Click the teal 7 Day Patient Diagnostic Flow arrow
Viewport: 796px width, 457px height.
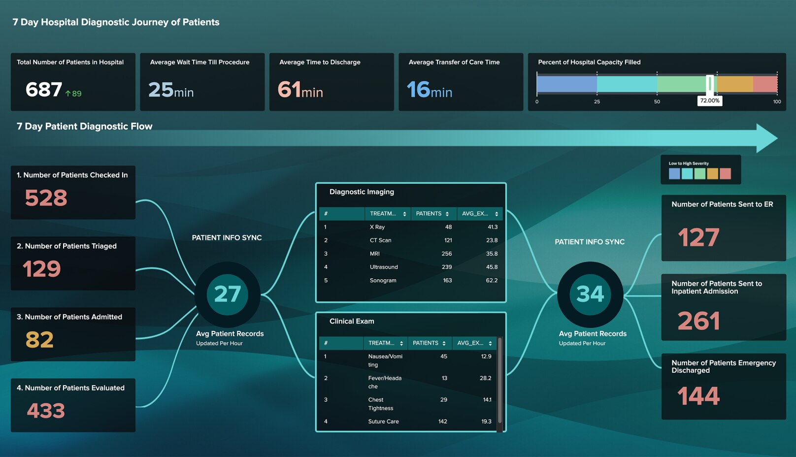[394, 139]
